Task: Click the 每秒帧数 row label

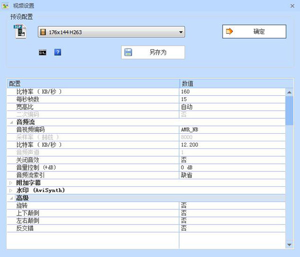Action: tap(27, 99)
